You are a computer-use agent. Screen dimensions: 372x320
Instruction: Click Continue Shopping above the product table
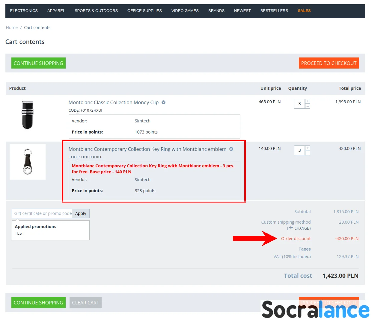[38, 63]
